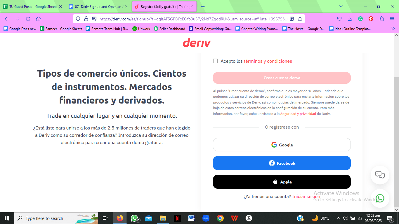This screenshot has width=399, height=224.
Task: Open the Google Docs new bookmark
Action: tap(20, 29)
